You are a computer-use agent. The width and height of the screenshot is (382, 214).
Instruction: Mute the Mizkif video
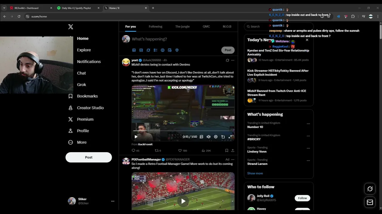209,137
